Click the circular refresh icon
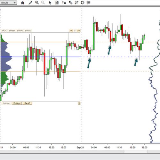Screen dimensions: 160x160 pos(83,3)
